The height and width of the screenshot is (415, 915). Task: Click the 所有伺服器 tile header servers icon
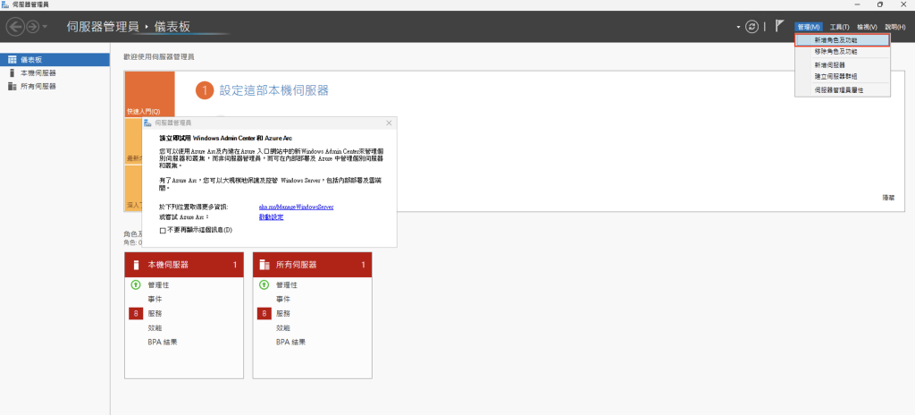264,266
